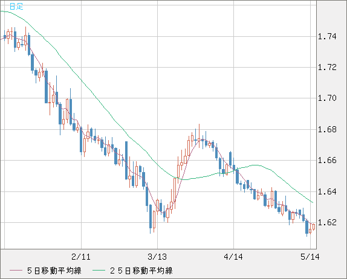Screen dimensions: 347x279
Task: Click the 日足 label at top left
Action: click(16, 7)
